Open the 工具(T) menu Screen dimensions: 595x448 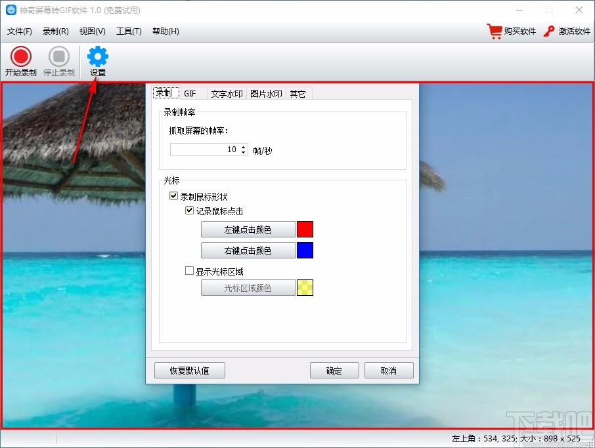(127, 31)
